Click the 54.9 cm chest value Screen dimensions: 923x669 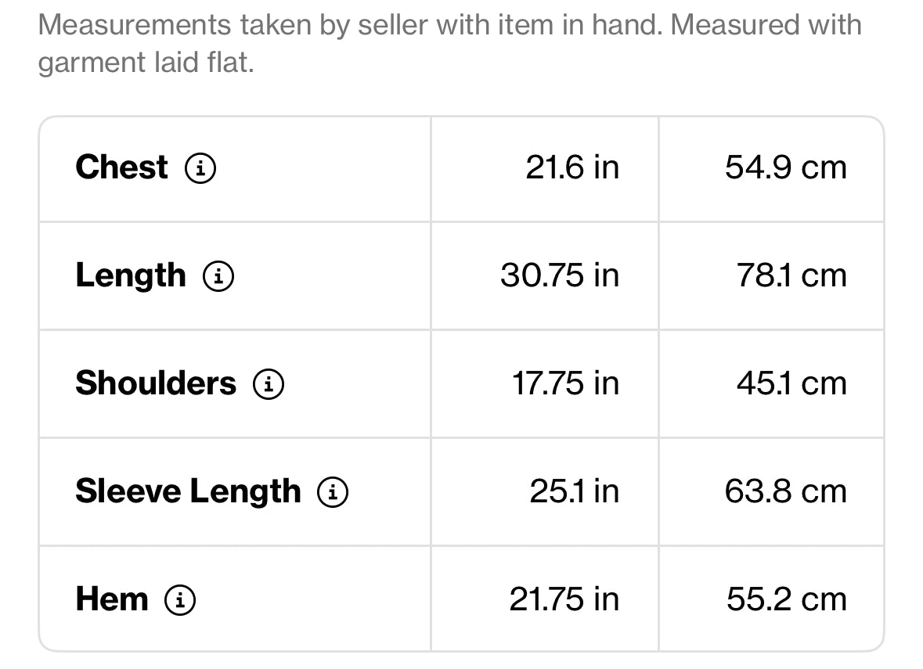[x=786, y=167]
